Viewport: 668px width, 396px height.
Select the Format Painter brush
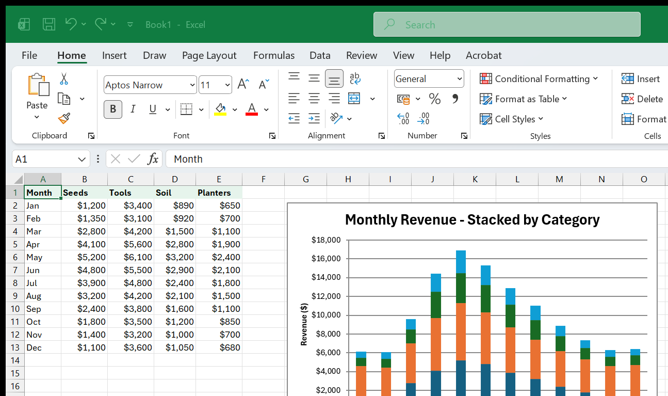click(x=64, y=119)
